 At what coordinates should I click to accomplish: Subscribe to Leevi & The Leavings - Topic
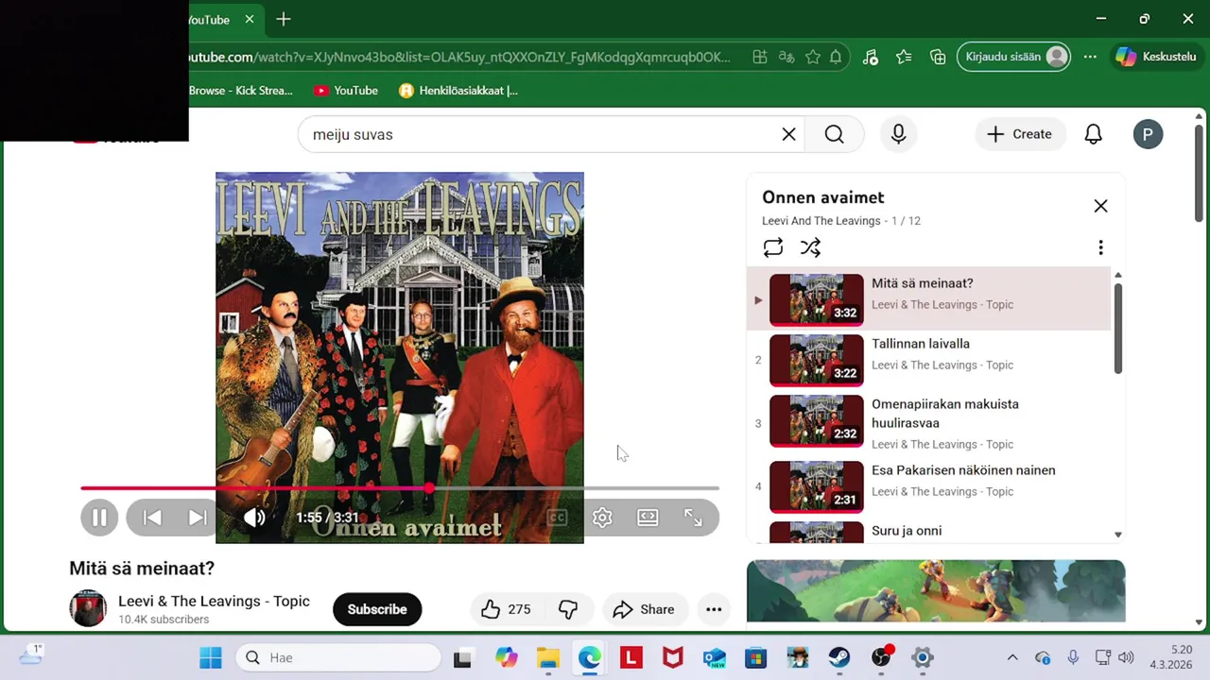[376, 609]
